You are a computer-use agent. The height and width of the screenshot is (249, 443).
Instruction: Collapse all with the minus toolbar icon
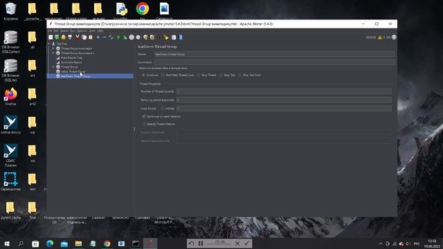click(x=105, y=37)
